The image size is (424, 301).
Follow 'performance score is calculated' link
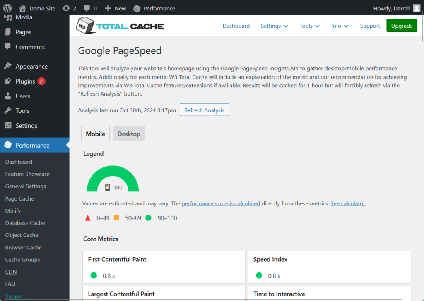coord(221,203)
